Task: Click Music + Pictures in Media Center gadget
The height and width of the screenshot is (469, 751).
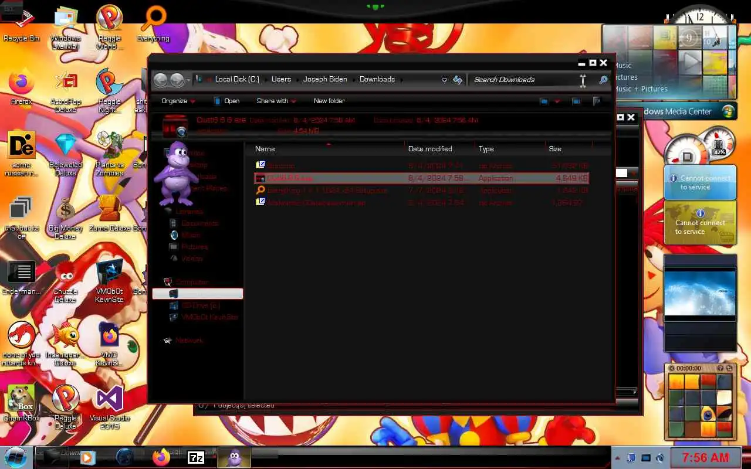Action: click(x=641, y=89)
